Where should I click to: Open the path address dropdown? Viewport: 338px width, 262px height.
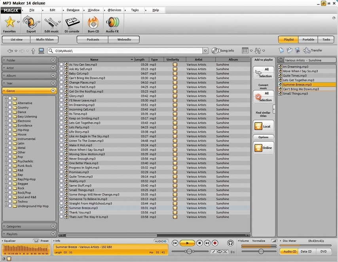(x=205, y=51)
